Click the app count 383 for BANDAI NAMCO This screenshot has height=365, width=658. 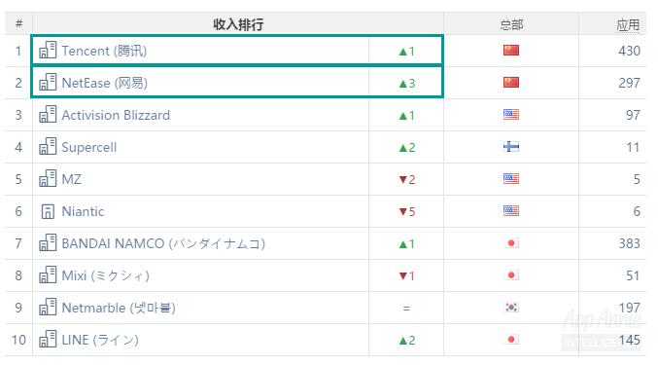[629, 243]
